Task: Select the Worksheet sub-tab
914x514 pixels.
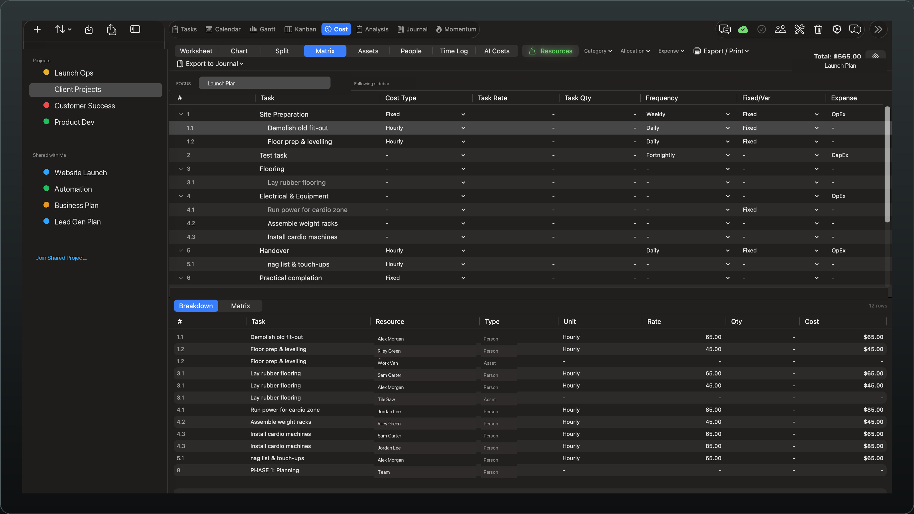Action: 196,51
